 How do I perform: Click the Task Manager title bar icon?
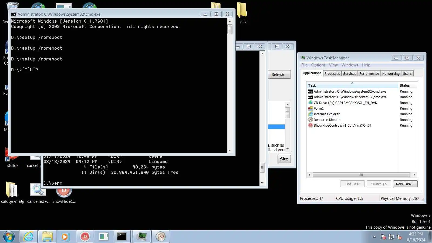[303, 58]
